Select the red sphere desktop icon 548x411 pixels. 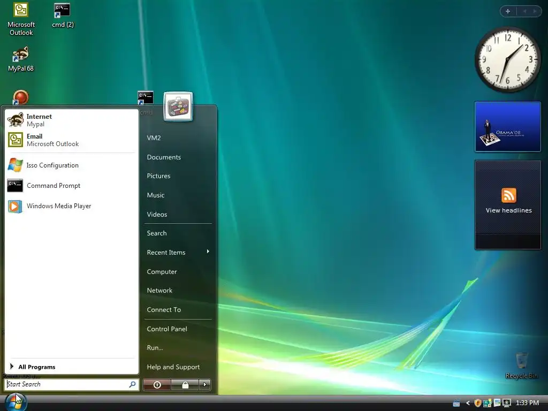[20, 97]
